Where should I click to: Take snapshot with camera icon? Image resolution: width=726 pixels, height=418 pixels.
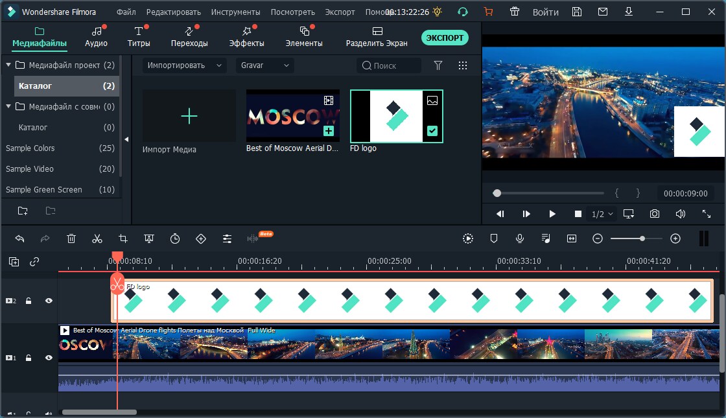point(654,213)
